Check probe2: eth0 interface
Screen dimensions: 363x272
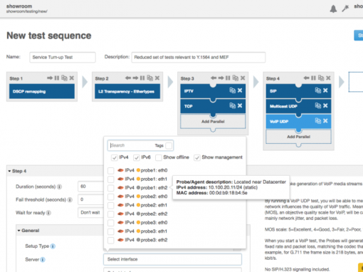point(111,197)
